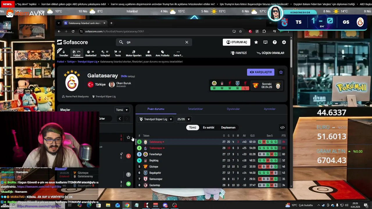The width and height of the screenshot is (372, 209).
Task: Click the Sonraki 08.04.26 next match box
Action: click(267, 86)
